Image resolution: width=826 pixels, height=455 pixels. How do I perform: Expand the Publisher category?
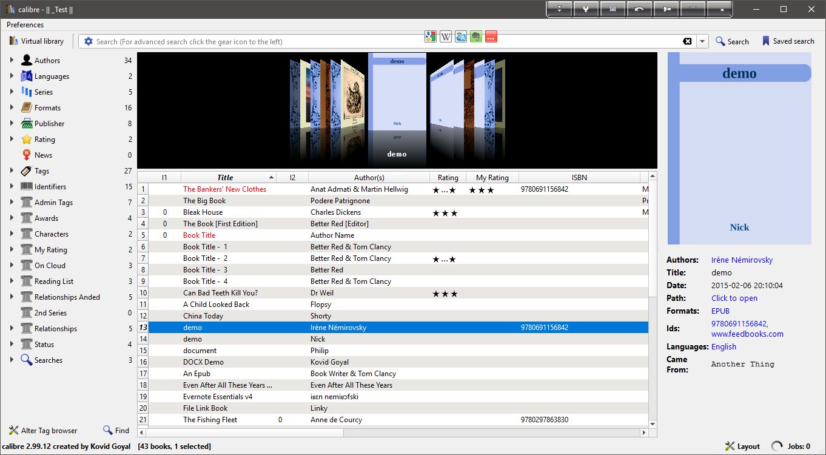(12, 123)
